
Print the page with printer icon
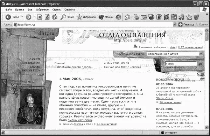pos(136,17)
